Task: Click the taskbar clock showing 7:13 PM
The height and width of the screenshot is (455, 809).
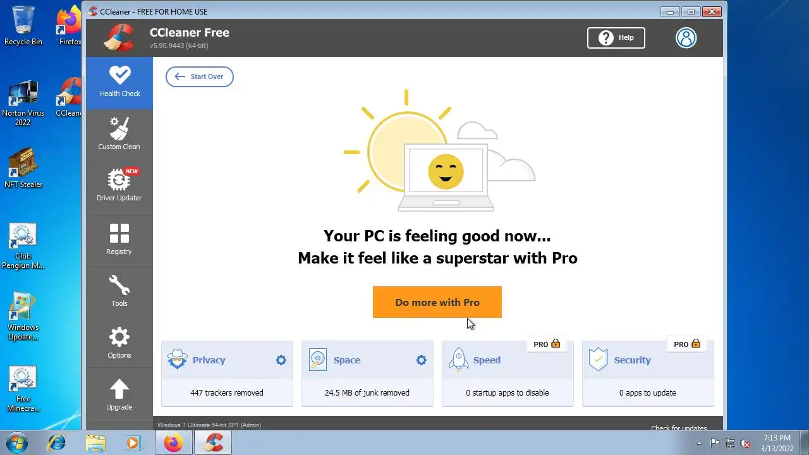Action: [x=777, y=443]
